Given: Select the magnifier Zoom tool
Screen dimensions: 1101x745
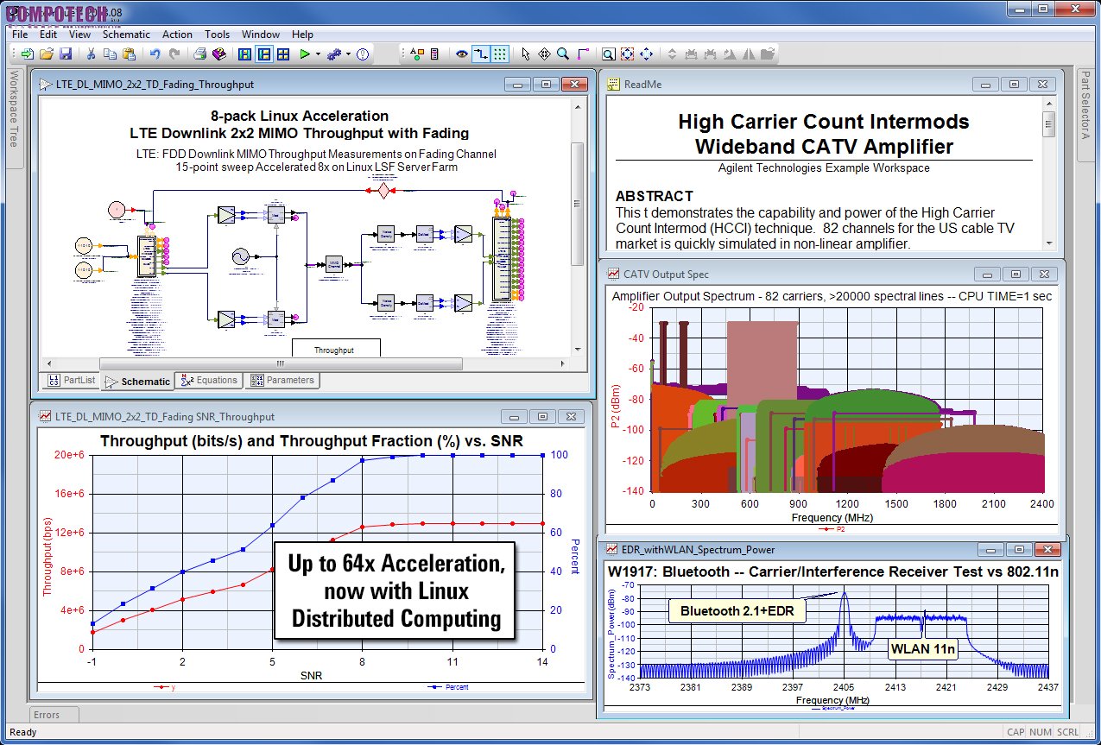Looking at the screenshot, I should (x=563, y=54).
